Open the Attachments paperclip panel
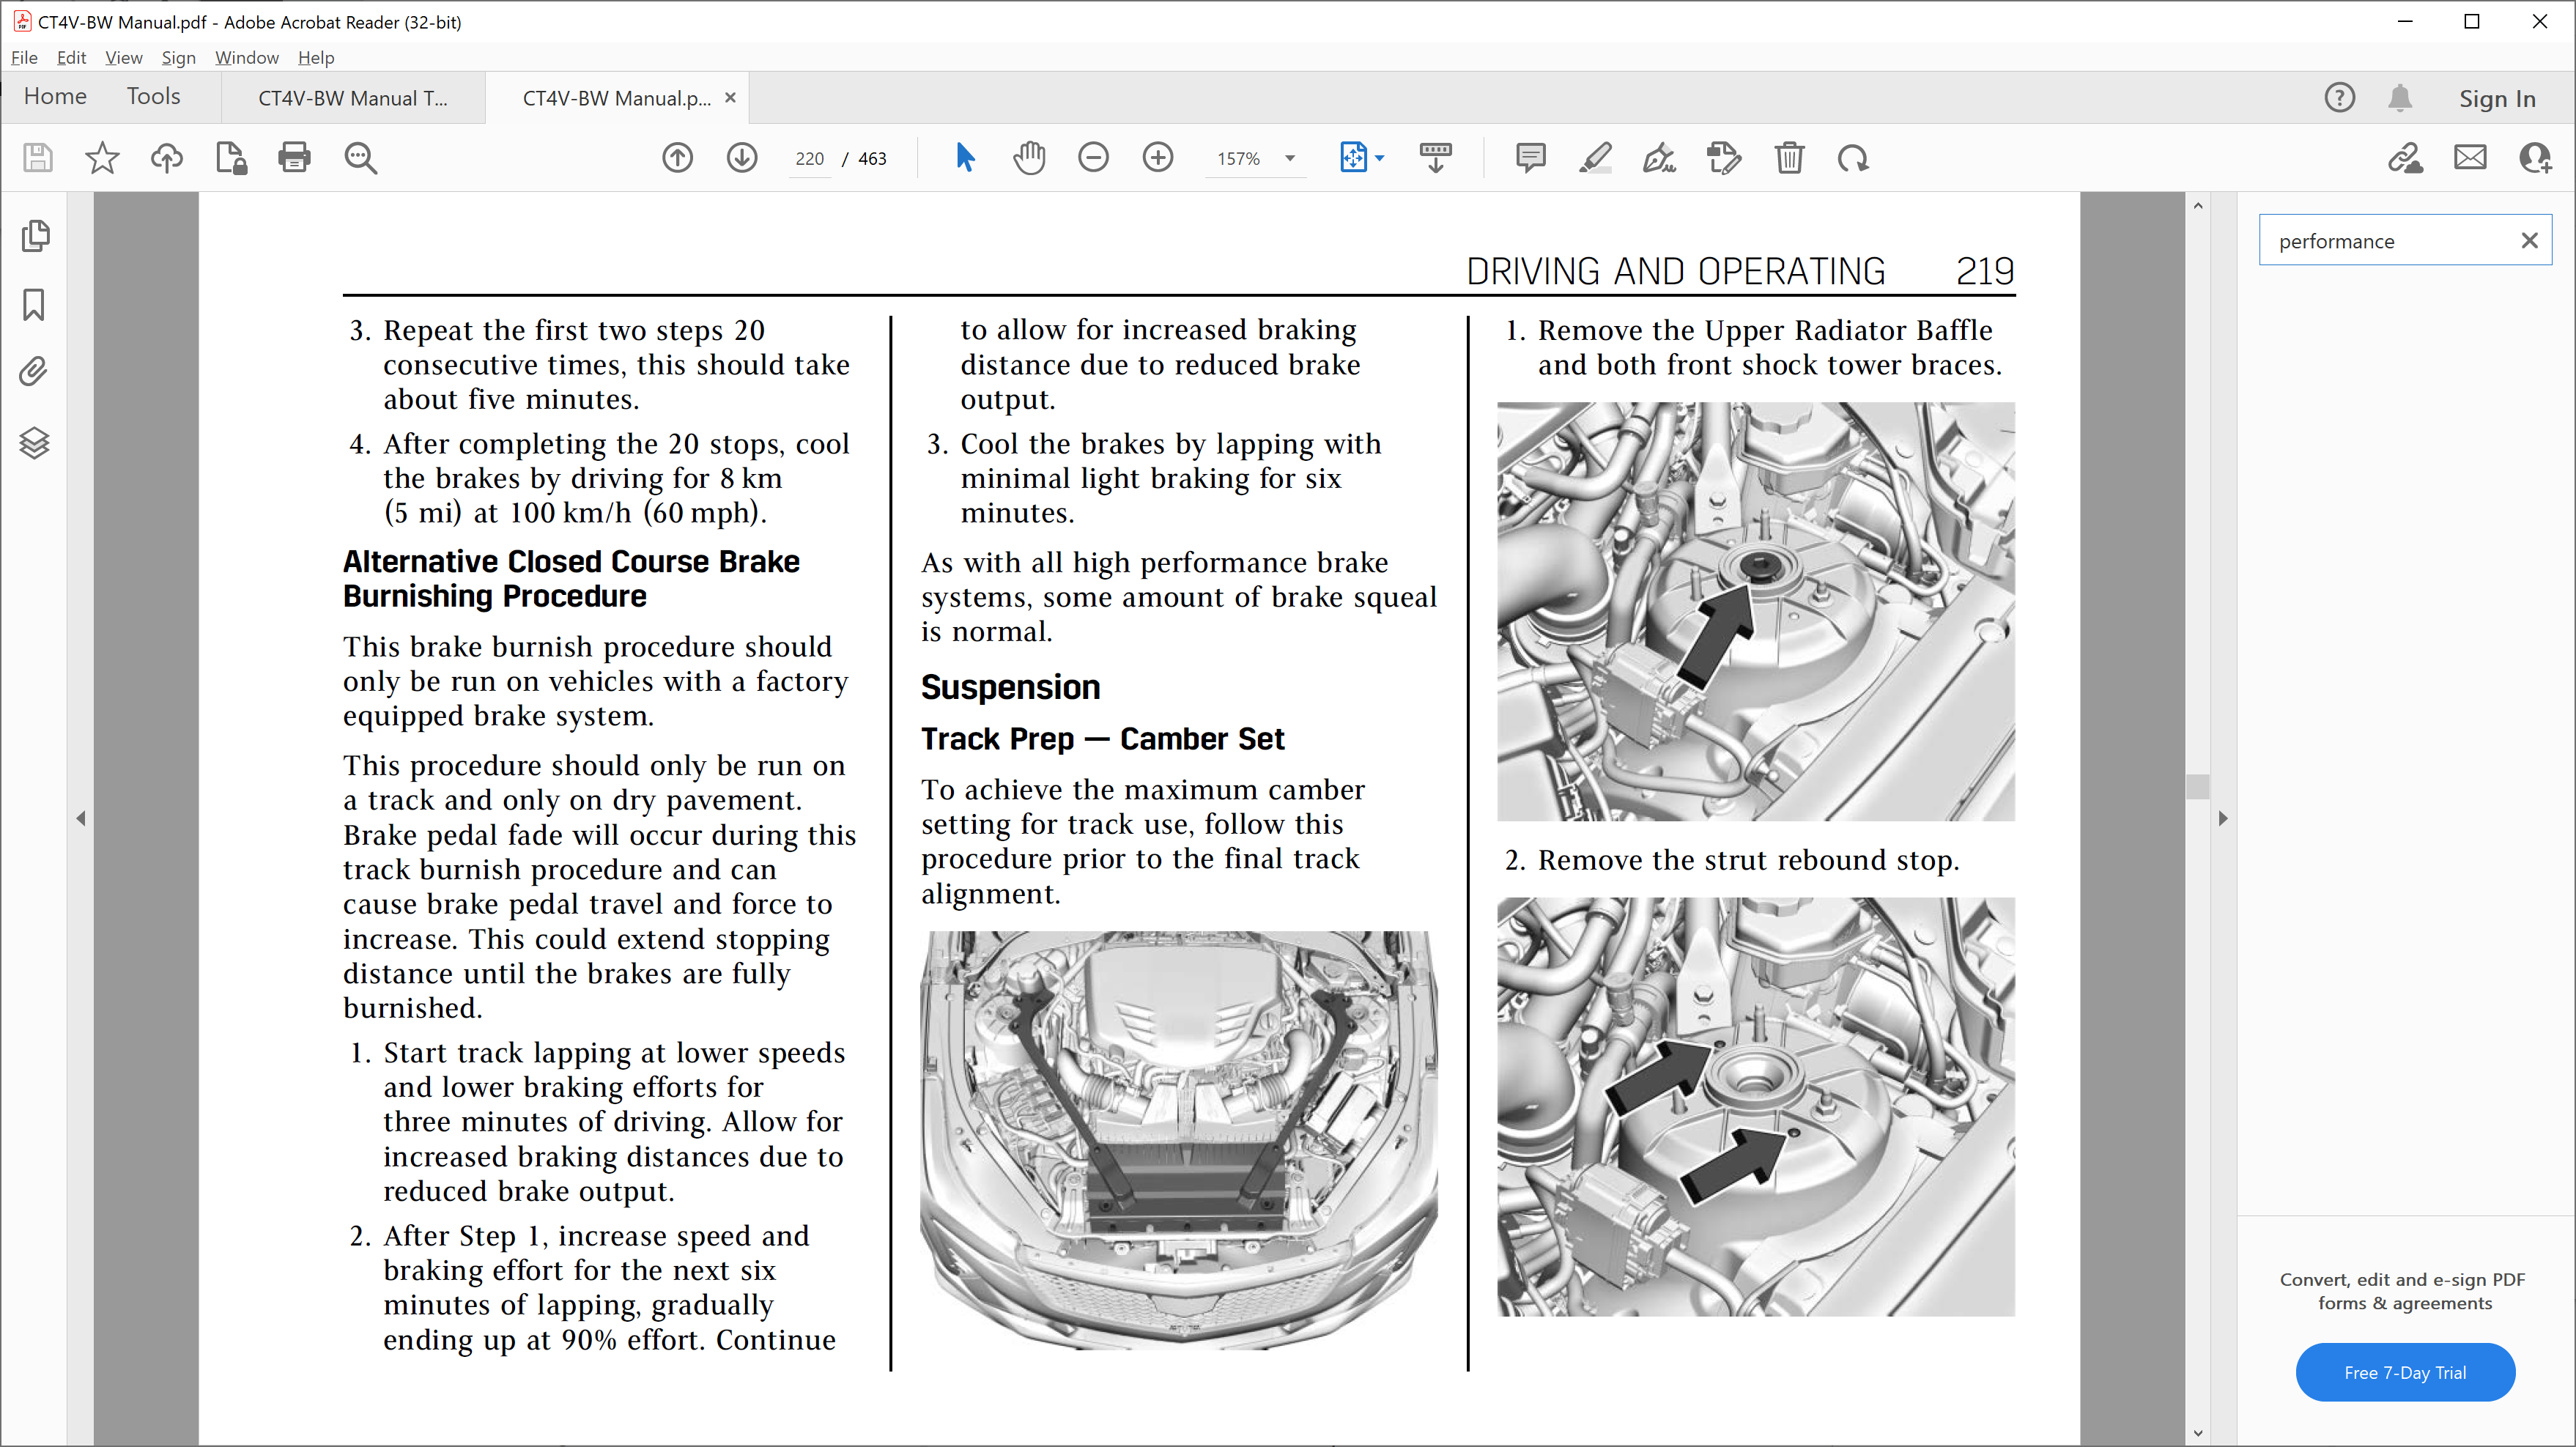 [34, 372]
